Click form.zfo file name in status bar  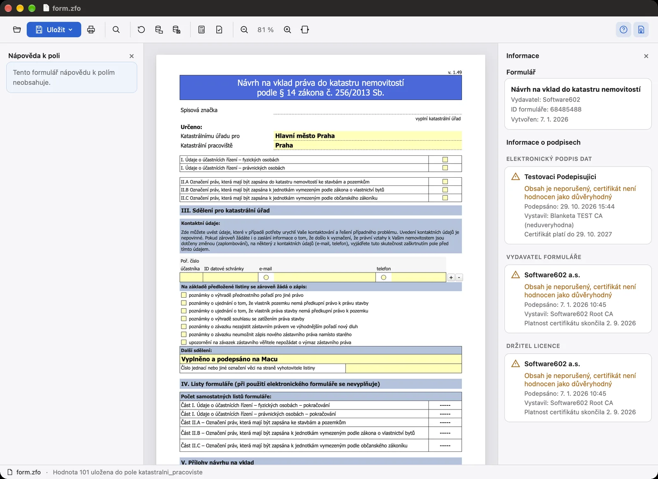[x=28, y=472]
